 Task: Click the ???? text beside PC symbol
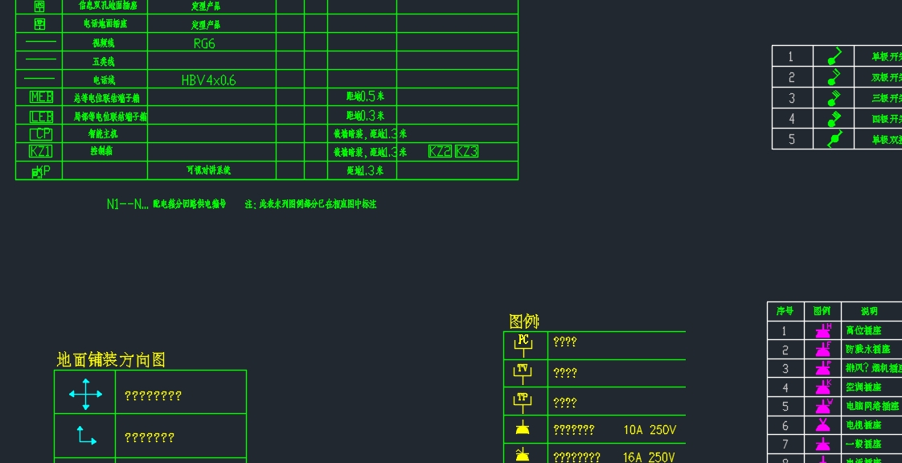565,342
